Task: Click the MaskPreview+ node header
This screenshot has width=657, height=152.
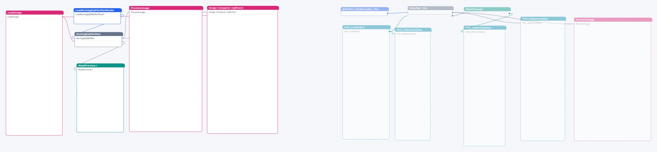Action: click(101, 66)
